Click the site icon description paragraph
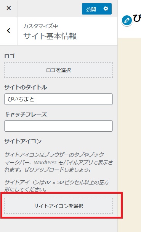This screenshot has height=232, width=141. (59, 162)
